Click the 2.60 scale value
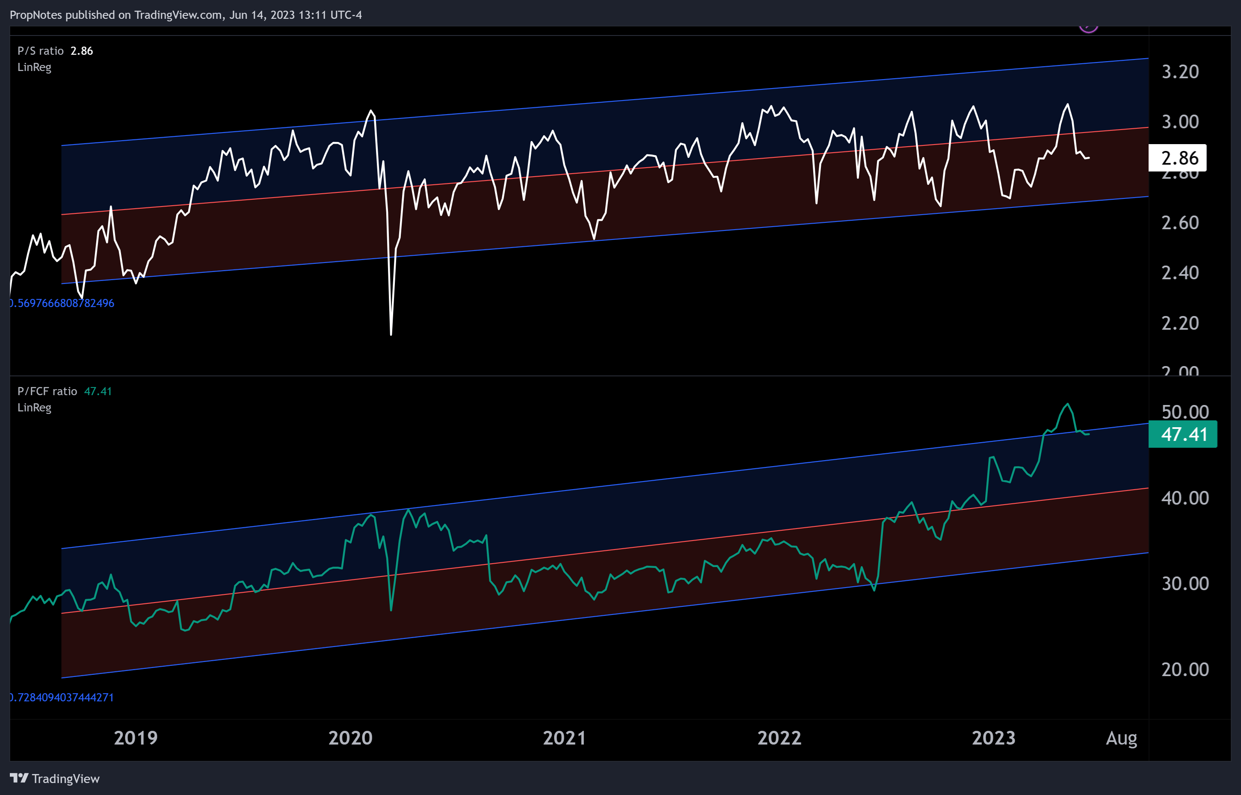The height and width of the screenshot is (795, 1241). pyautogui.click(x=1180, y=223)
